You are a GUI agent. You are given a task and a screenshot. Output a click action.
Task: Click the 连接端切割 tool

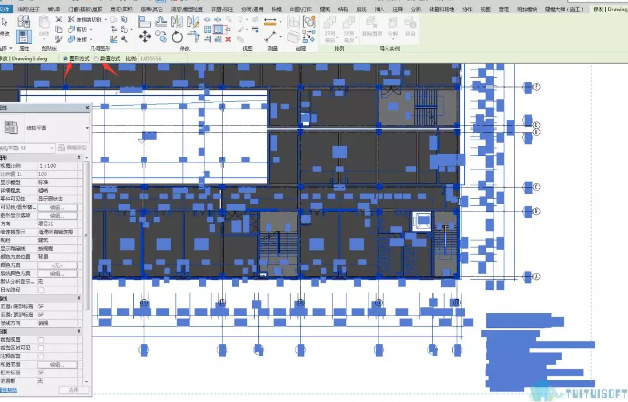[x=84, y=19]
